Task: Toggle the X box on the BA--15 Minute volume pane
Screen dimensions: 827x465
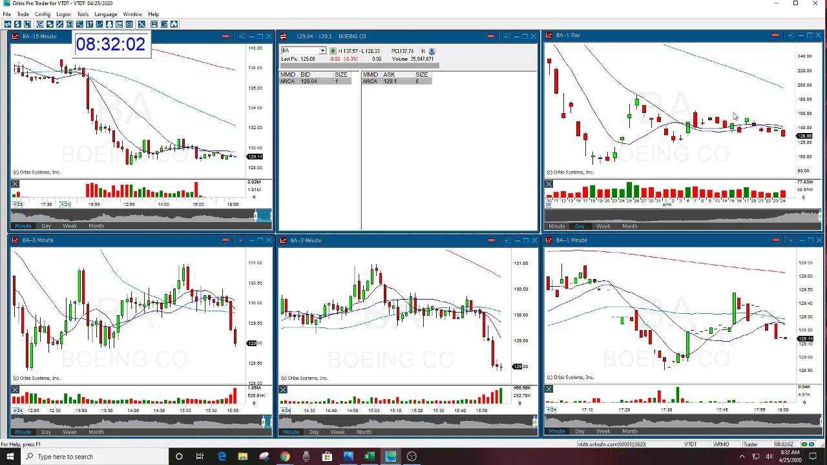Action: [15, 184]
